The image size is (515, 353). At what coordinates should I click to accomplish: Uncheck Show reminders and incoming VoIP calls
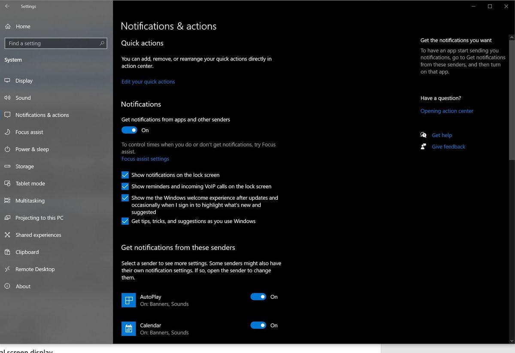125,186
